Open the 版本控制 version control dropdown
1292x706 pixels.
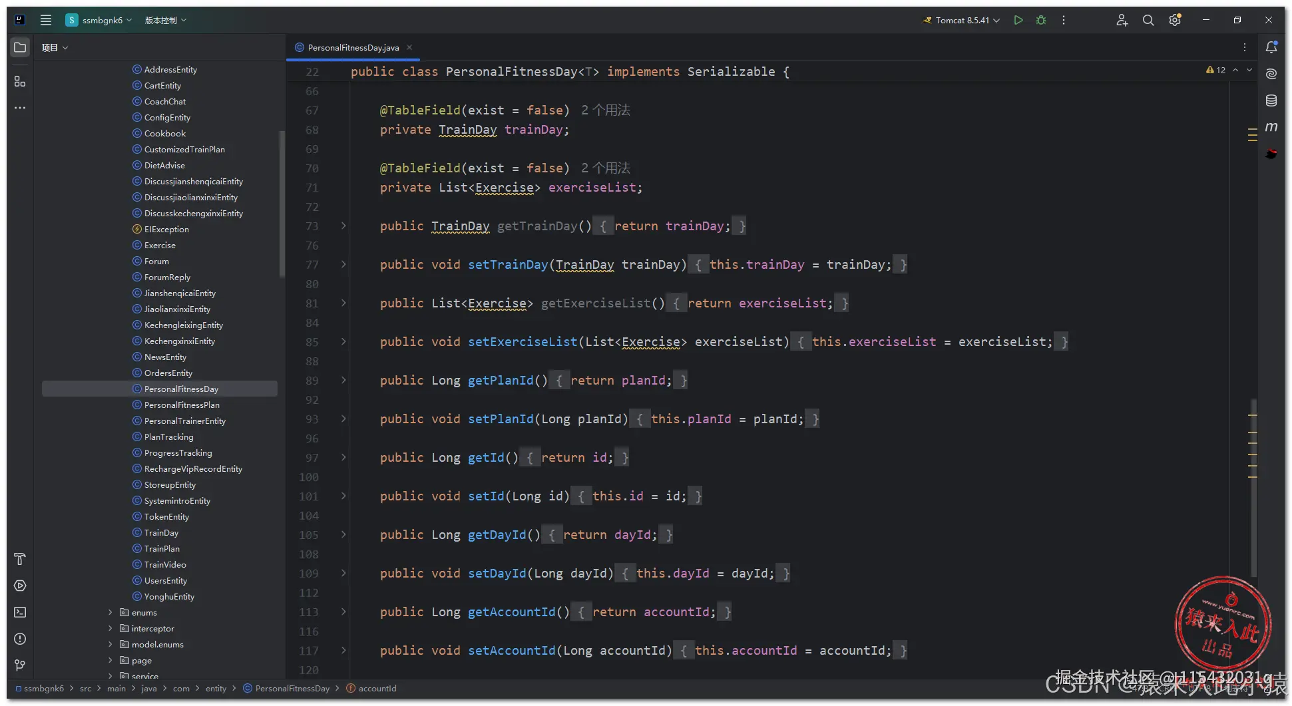(166, 20)
